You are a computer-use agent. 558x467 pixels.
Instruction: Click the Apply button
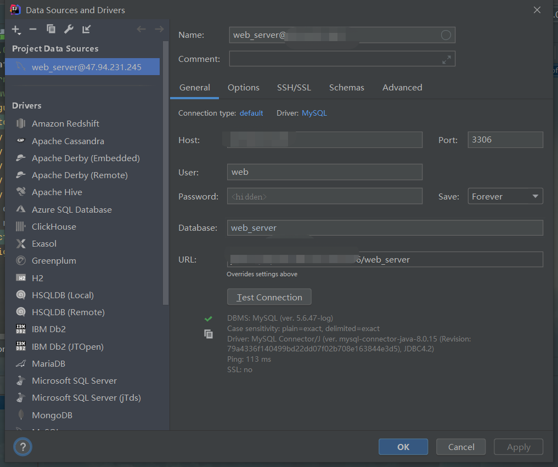pyautogui.click(x=518, y=447)
